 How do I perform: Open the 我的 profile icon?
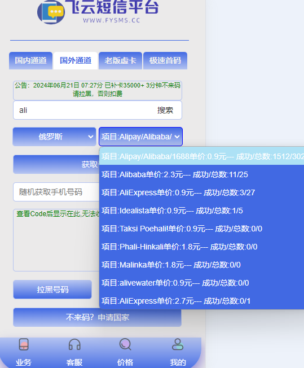[x=178, y=344]
